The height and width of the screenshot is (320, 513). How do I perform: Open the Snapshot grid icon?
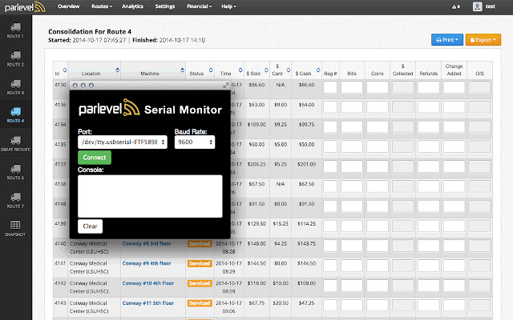pos(15,225)
